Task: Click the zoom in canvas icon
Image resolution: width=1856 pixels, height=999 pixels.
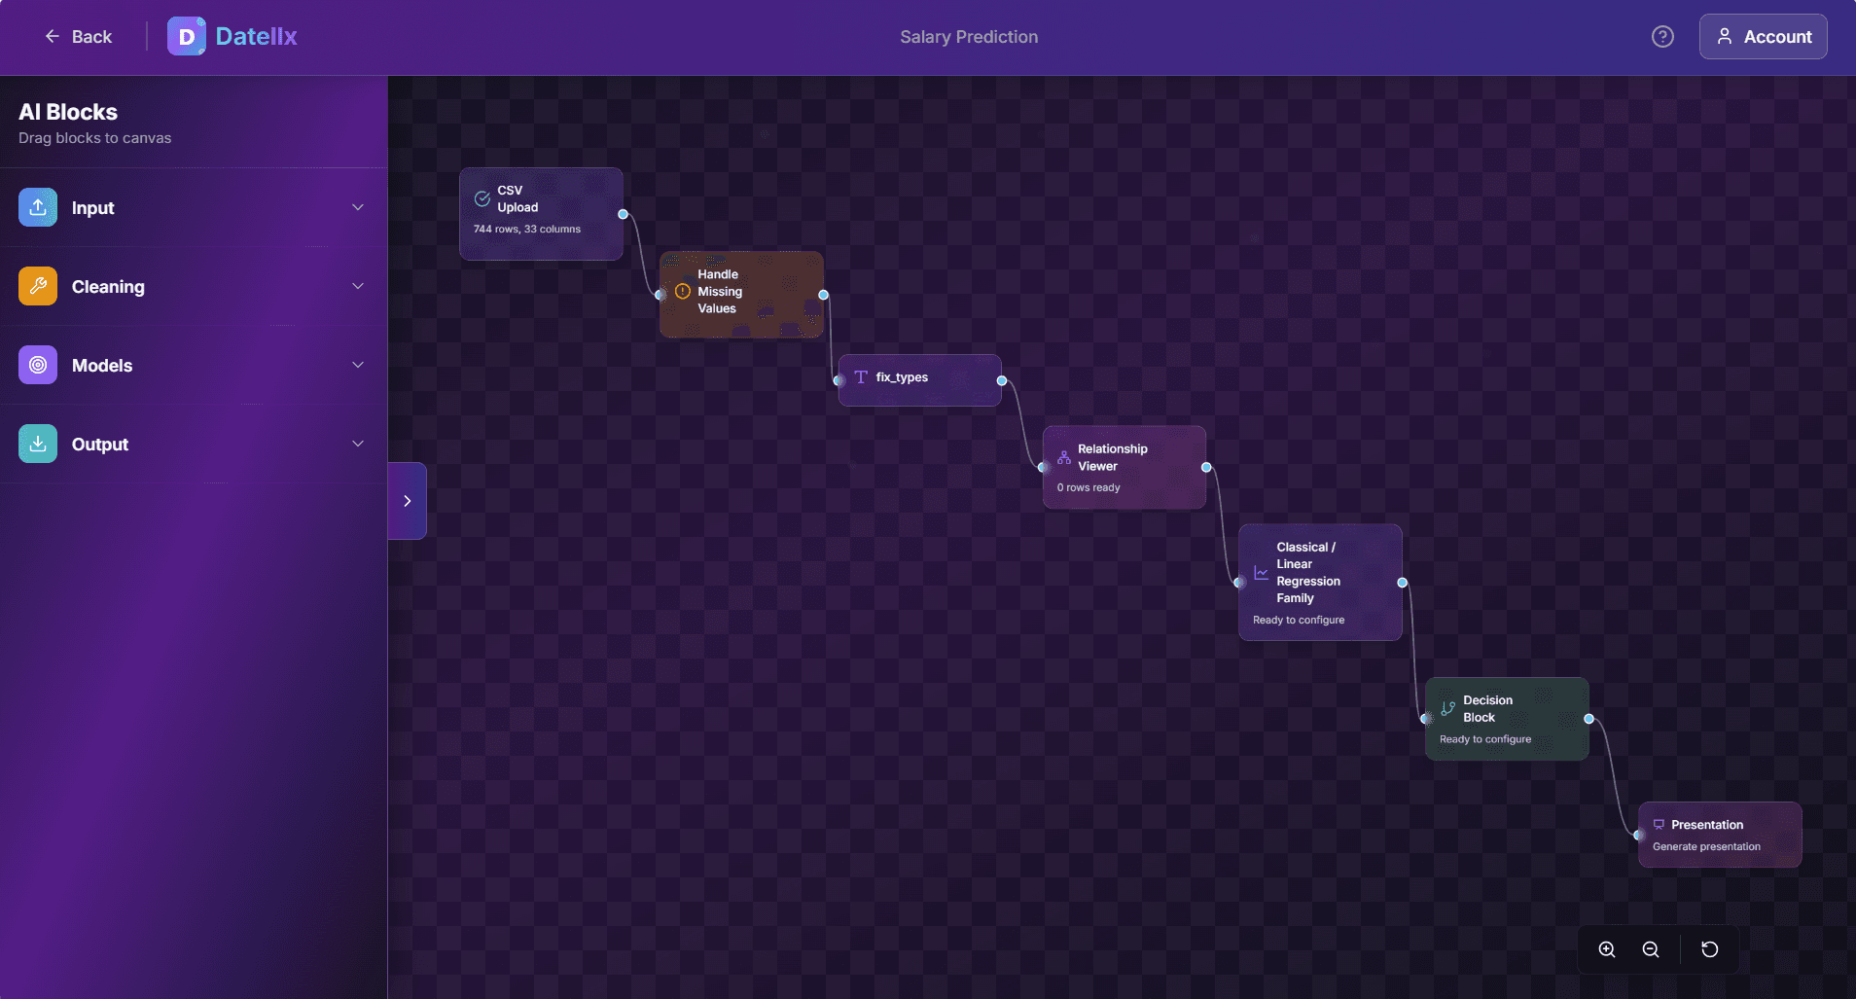Action: (1607, 949)
